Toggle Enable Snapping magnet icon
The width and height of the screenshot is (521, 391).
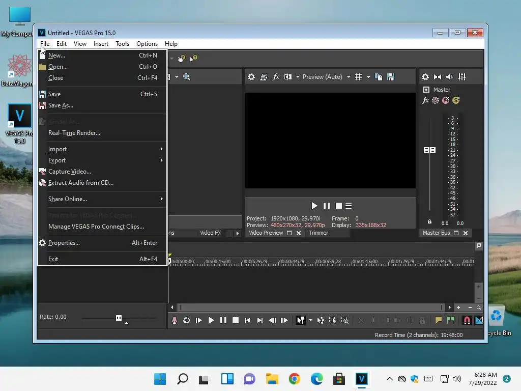pos(467,320)
